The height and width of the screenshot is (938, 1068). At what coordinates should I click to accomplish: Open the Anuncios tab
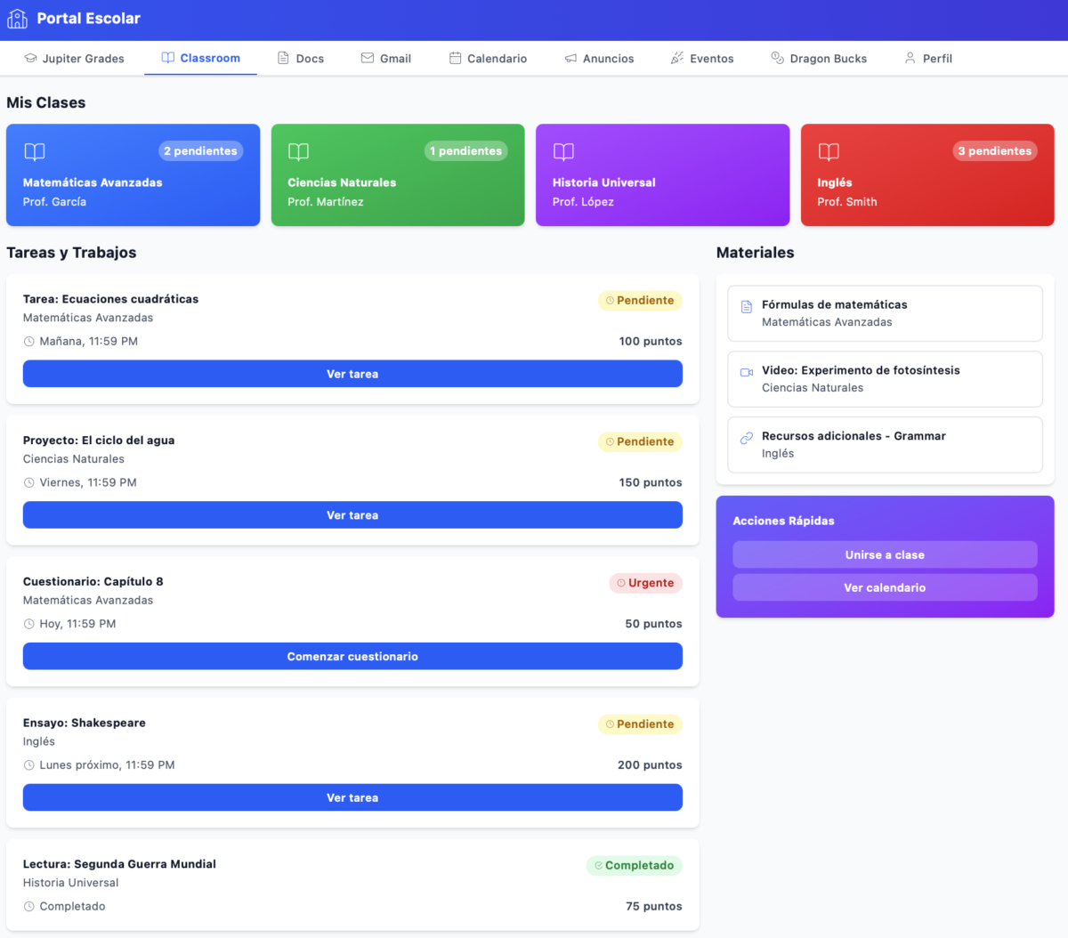(x=599, y=58)
